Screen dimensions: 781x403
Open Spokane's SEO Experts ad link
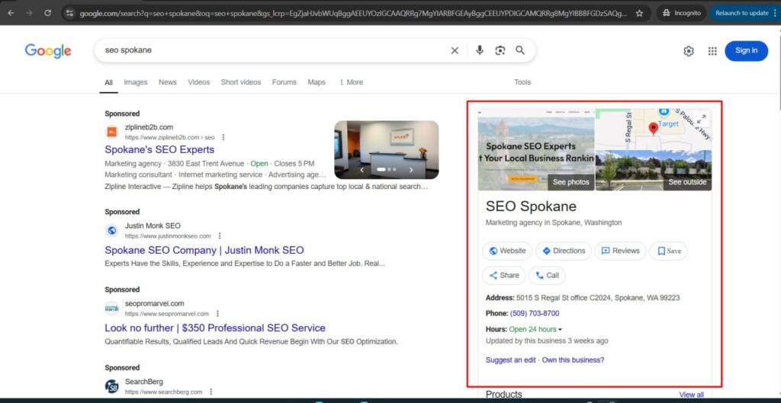click(159, 150)
